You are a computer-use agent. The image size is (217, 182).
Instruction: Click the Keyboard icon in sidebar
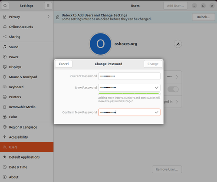point(5,87)
